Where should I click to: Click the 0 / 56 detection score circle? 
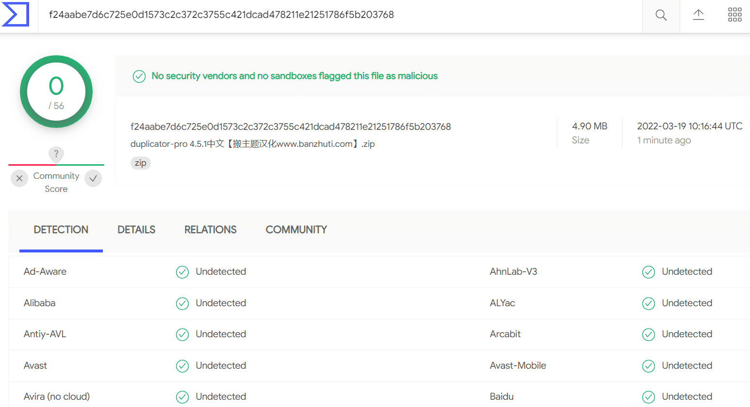click(x=56, y=92)
